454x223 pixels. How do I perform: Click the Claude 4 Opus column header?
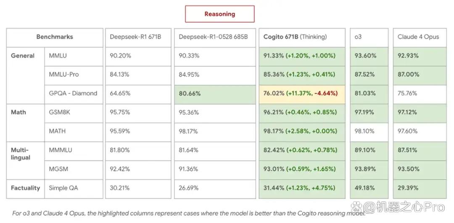(420, 38)
